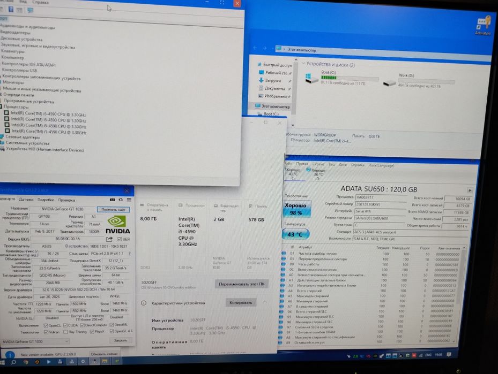Image resolution: width=498 pixels, height=374 pixels.
Task: Toggle the PhysX checkbox
Action: click(92, 332)
